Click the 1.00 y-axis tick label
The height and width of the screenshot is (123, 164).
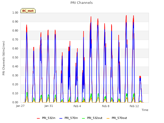pyautogui.click(x=15, y=13)
